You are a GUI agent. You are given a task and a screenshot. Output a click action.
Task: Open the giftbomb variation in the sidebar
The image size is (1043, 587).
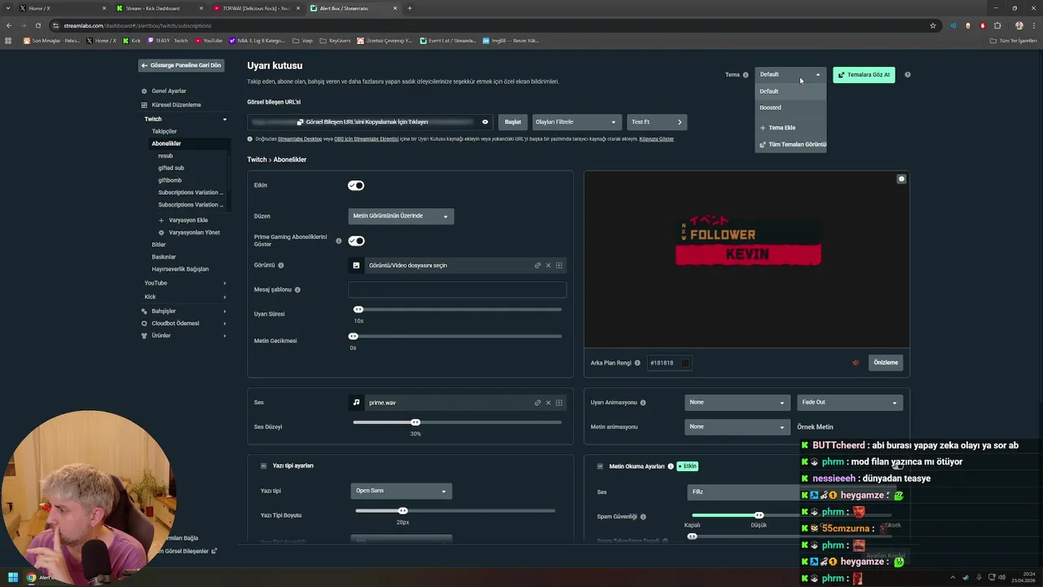[169, 180]
